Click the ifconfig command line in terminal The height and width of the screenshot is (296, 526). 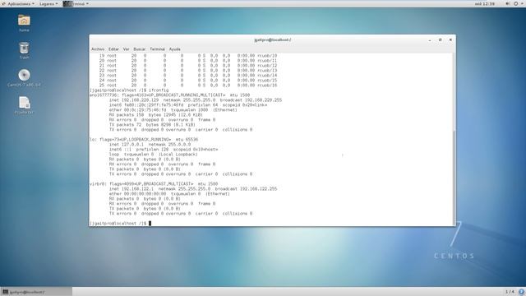tap(129, 90)
